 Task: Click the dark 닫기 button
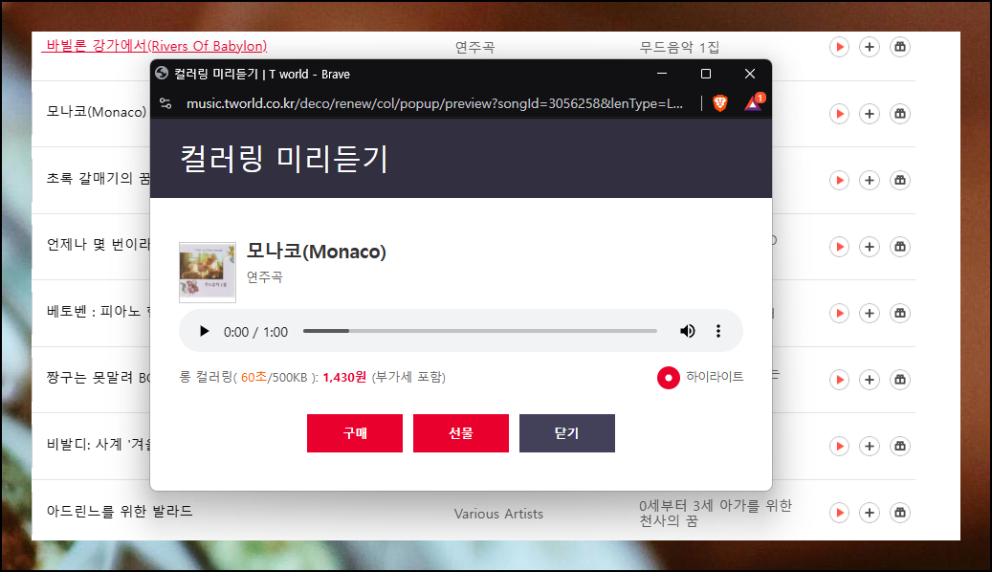point(567,433)
